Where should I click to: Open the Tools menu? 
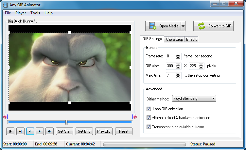tap(35, 13)
